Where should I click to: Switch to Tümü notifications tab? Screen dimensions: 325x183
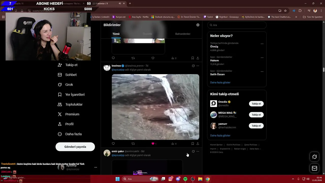pyautogui.click(x=116, y=34)
